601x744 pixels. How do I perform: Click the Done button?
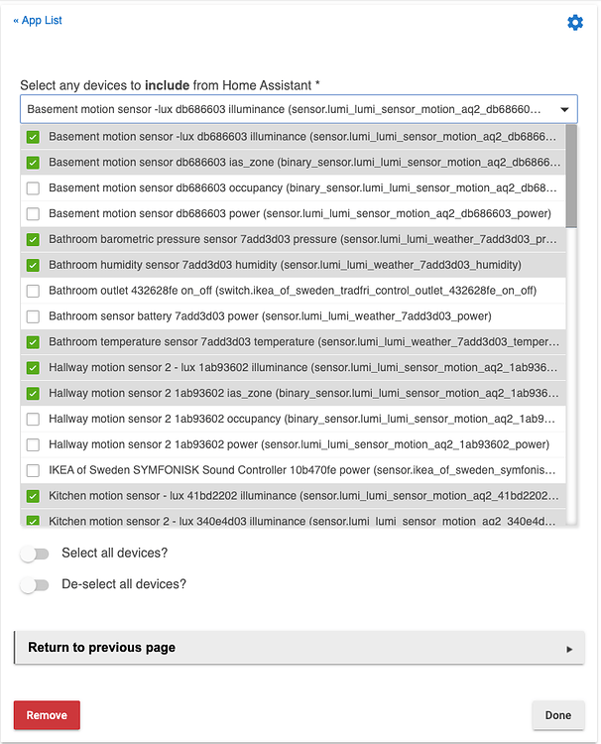pos(557,715)
